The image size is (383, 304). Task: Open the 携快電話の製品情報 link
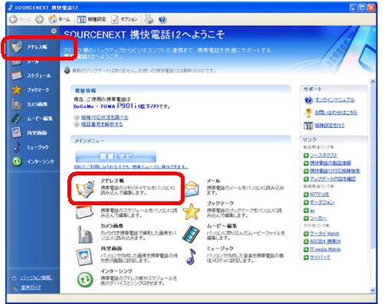[330, 163]
